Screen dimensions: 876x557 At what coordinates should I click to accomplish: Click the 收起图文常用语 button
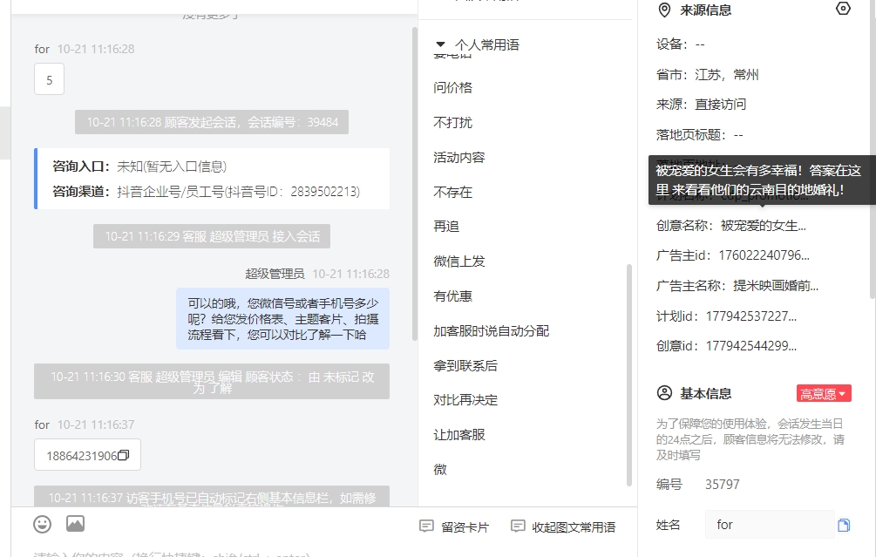click(x=563, y=526)
